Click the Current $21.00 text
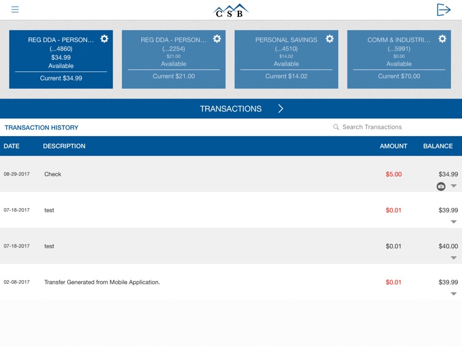The image size is (462, 346). point(174,76)
